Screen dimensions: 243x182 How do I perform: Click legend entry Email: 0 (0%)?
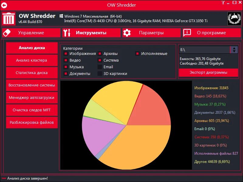[204, 129]
